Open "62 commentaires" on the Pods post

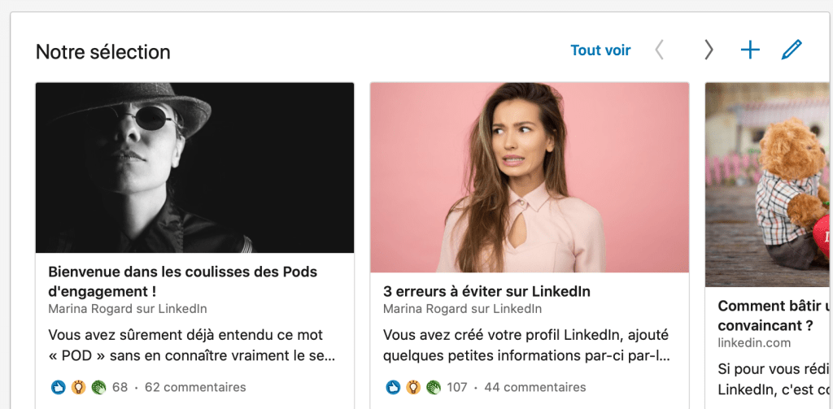point(195,387)
